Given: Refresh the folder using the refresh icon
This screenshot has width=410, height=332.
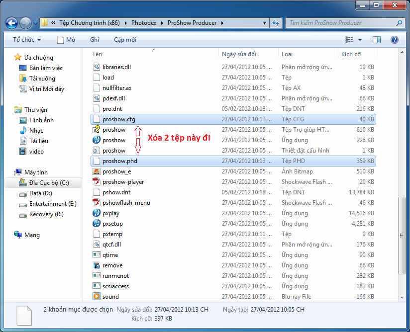Looking at the screenshot, I should tap(276, 23).
